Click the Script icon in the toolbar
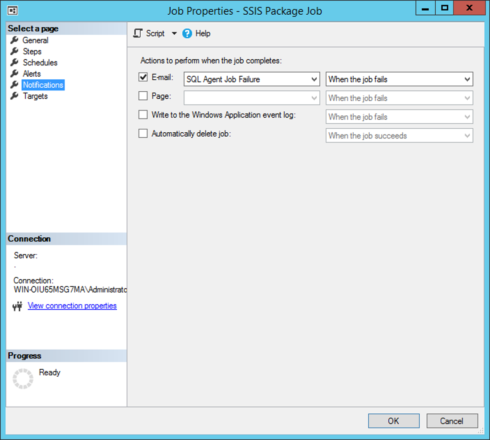The width and height of the screenshot is (490, 440). click(138, 33)
